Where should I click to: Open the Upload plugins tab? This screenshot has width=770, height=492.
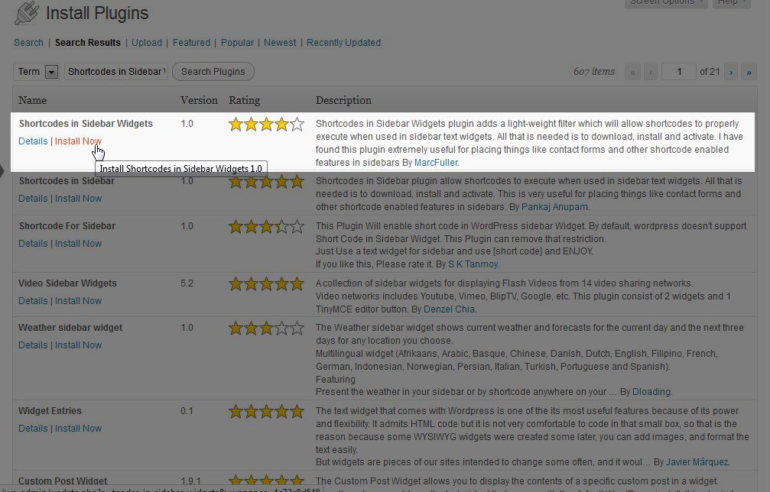click(147, 43)
